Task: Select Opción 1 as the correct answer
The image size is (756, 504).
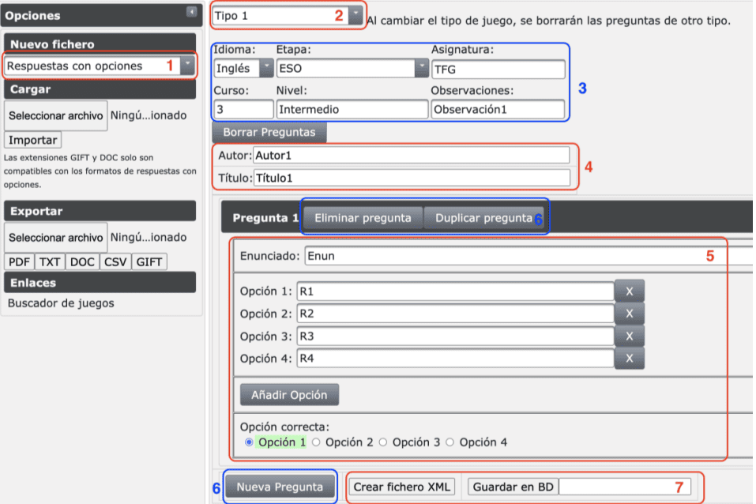Action: tap(250, 442)
